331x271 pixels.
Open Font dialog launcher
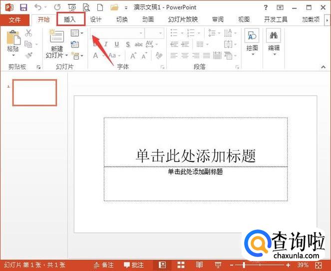click(x=162, y=67)
